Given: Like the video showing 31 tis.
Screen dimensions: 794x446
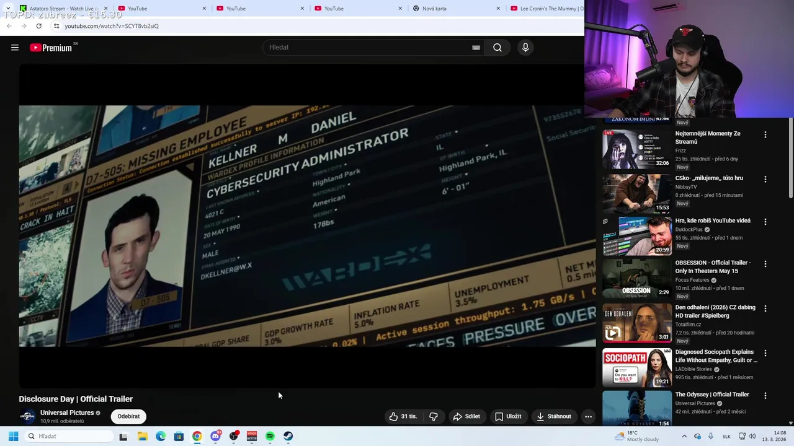Looking at the screenshot, I should pyautogui.click(x=403, y=416).
